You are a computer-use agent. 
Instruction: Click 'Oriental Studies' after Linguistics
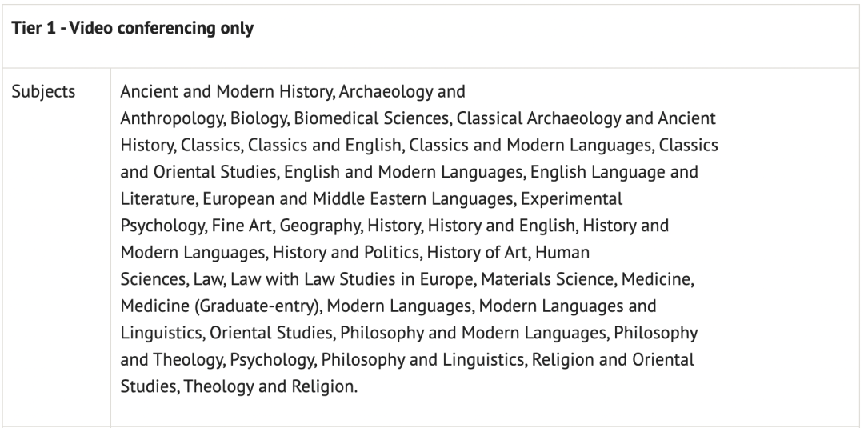tap(271, 334)
